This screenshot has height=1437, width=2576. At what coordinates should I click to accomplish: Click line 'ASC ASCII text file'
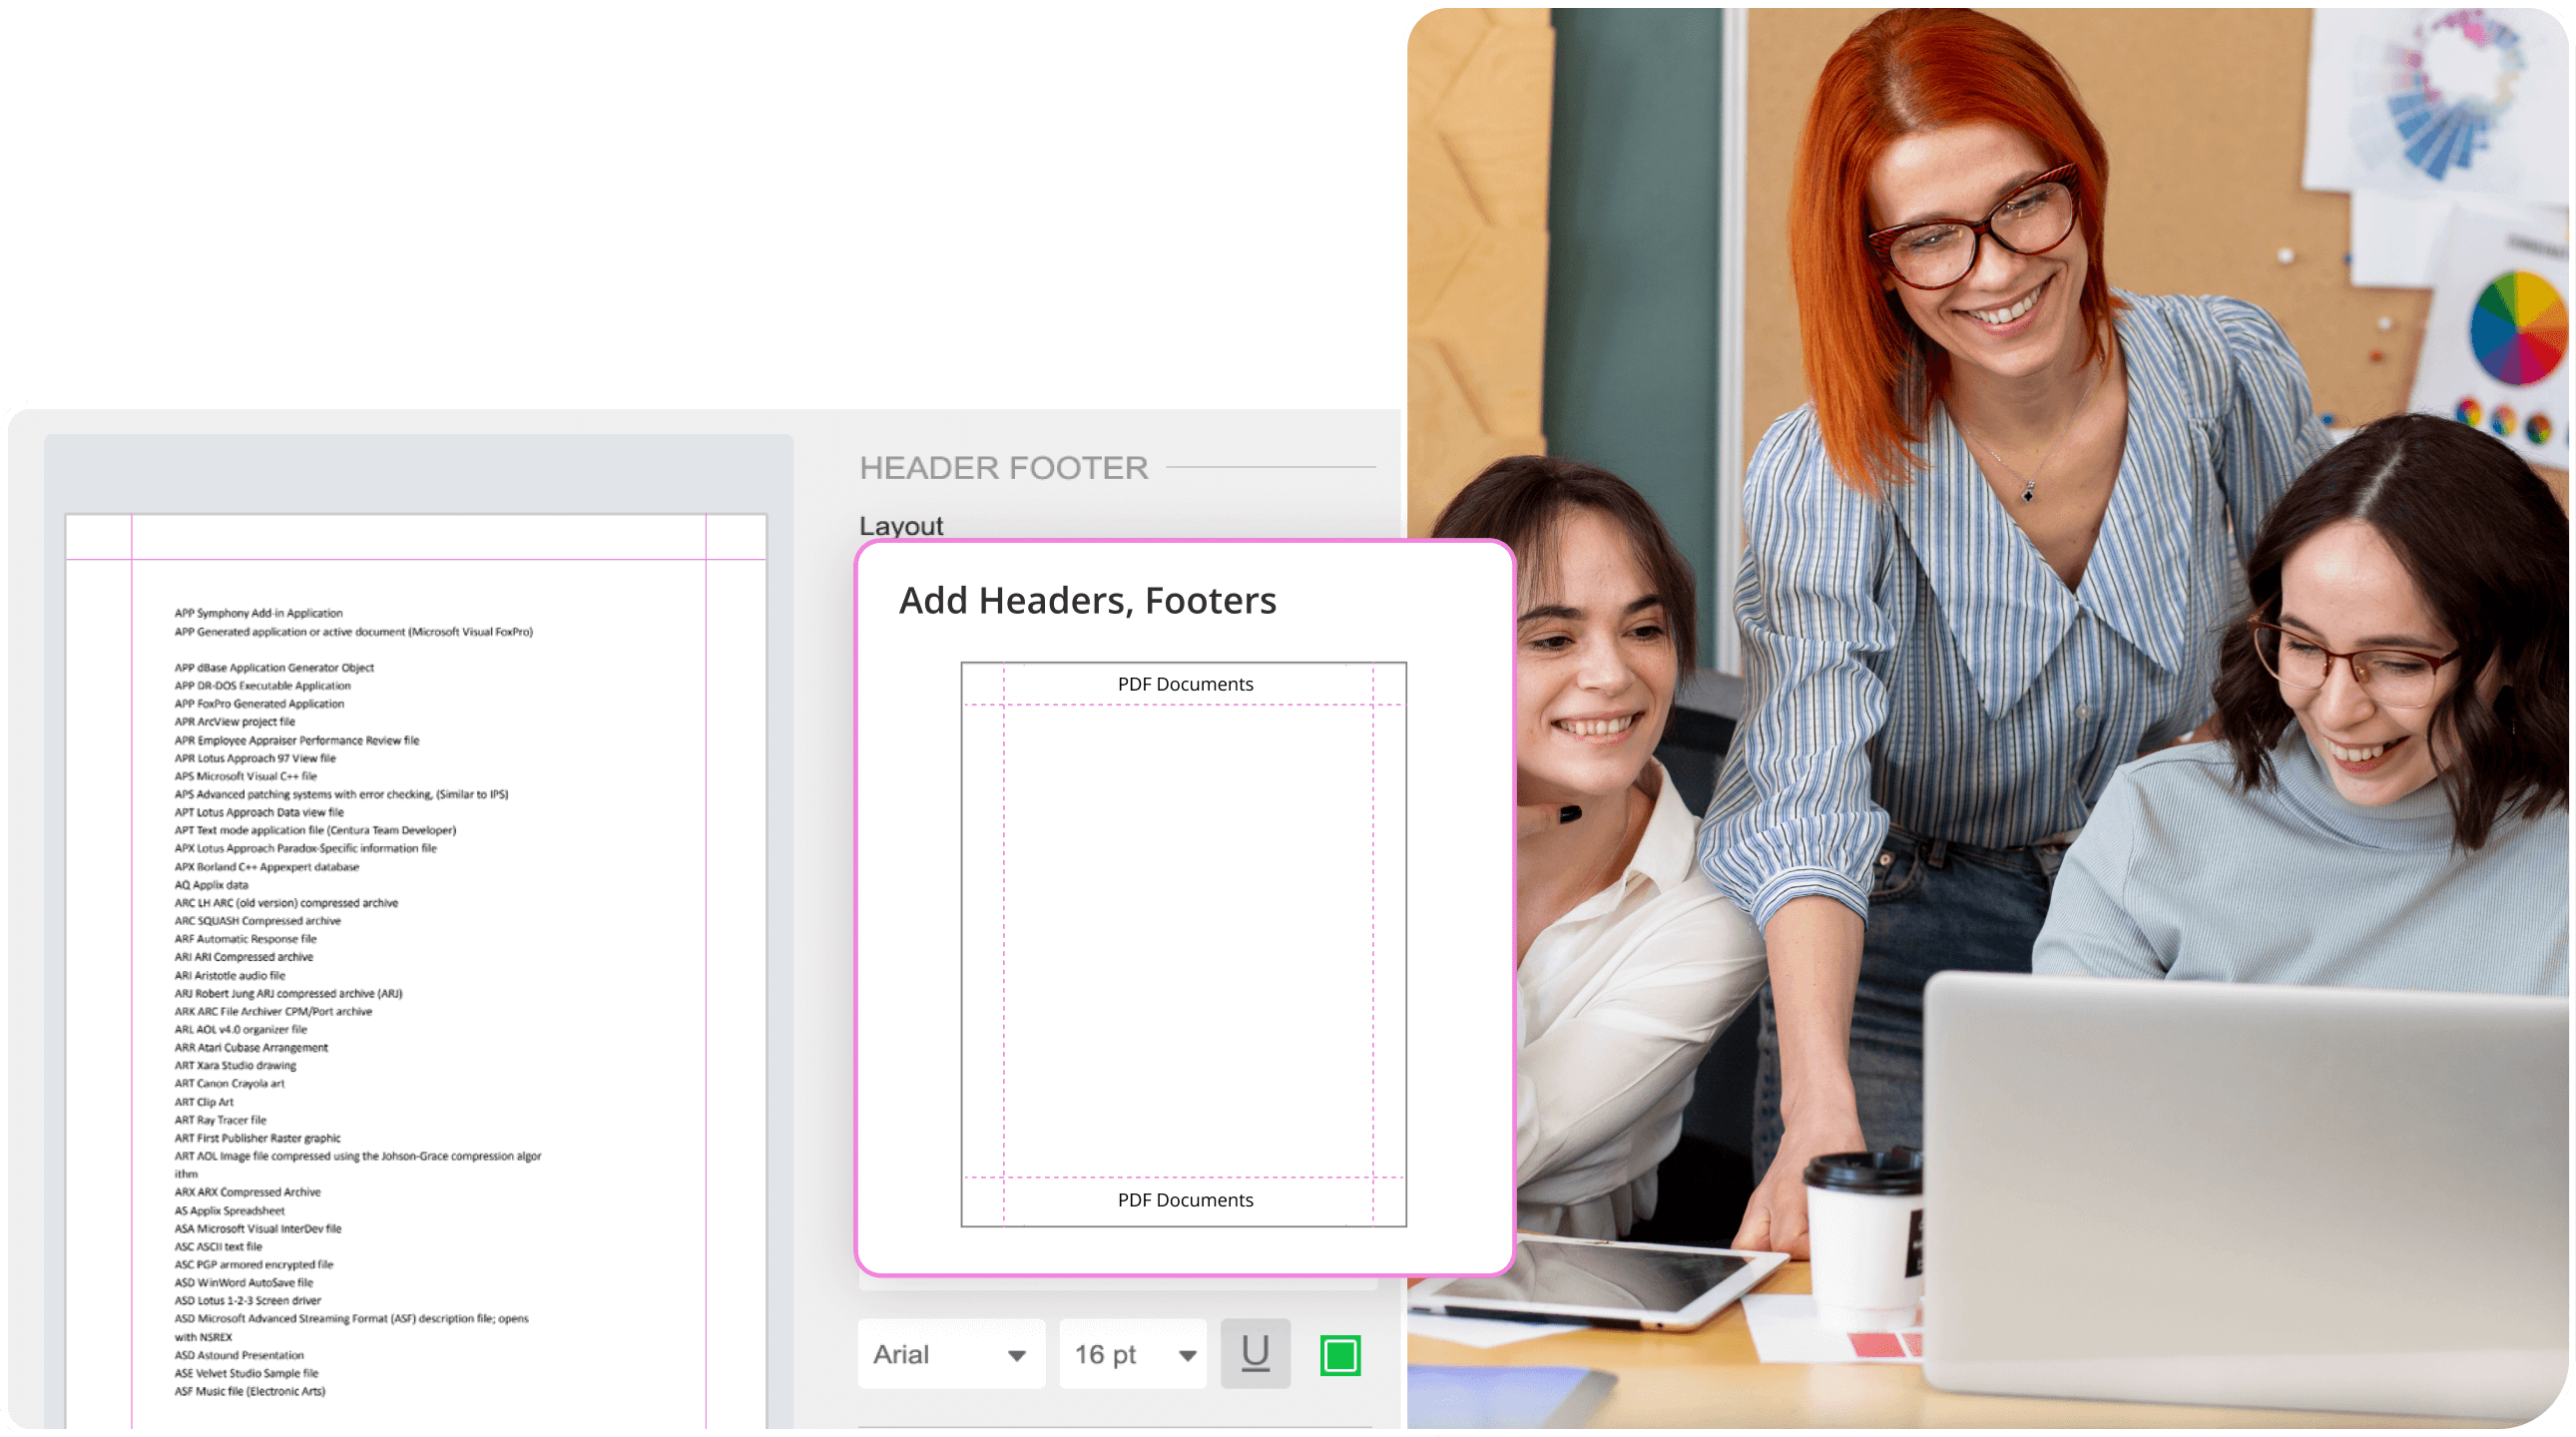coord(218,1246)
